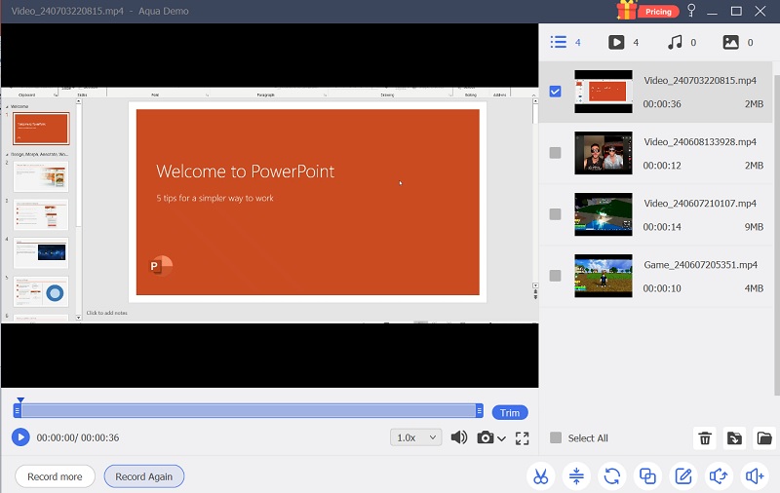Play the video with the play button
The width and height of the screenshot is (780, 493).
20,437
